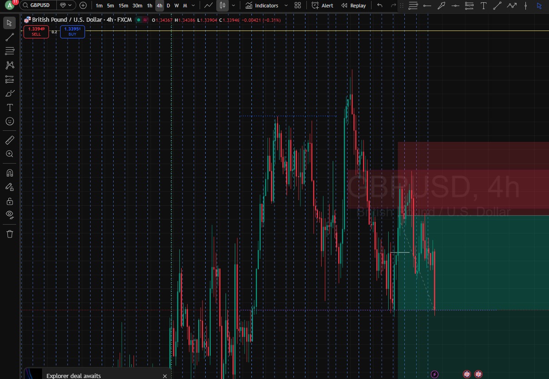The image size is (549, 379).
Task: Hide all drawings with the eye icon
Action: pos(9,214)
